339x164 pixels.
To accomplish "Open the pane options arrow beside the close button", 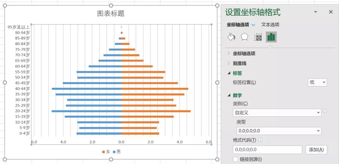I will (316, 12).
